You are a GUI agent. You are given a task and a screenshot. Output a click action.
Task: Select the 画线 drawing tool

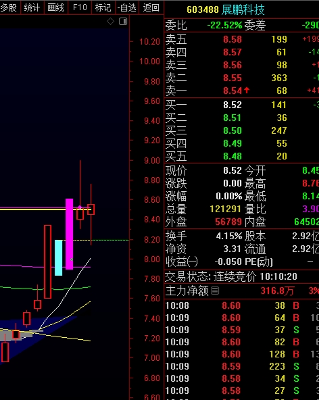point(55,7)
